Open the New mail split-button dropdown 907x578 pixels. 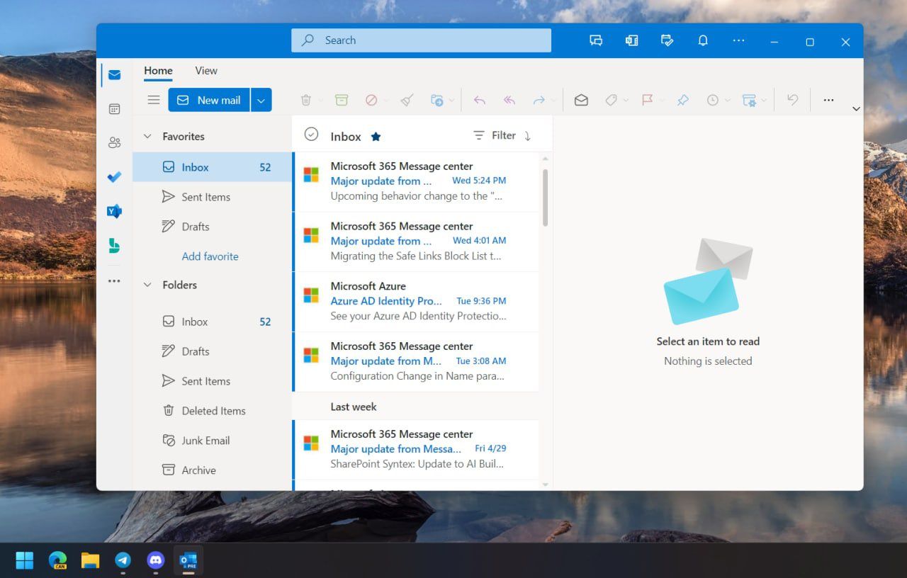click(x=261, y=100)
